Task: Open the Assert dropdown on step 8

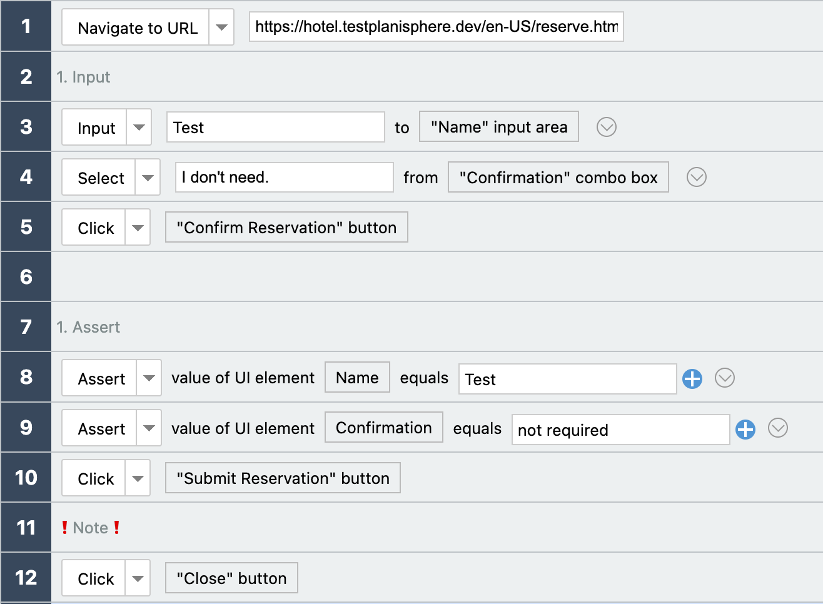Action: click(x=148, y=378)
